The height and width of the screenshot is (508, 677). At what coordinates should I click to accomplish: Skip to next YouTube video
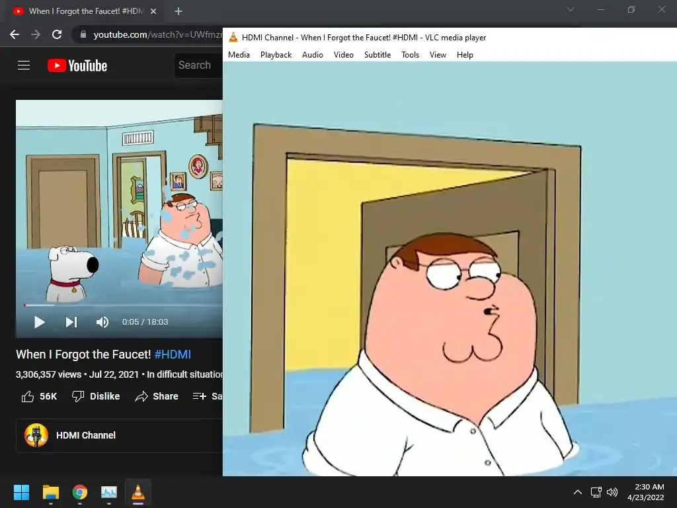tap(71, 322)
